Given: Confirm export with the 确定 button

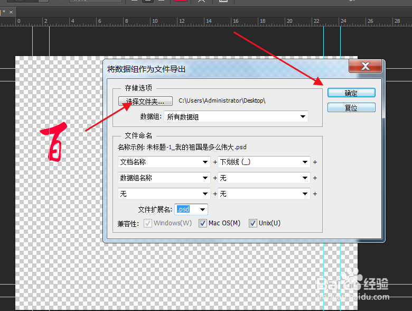Looking at the screenshot, I should pyautogui.click(x=351, y=93).
